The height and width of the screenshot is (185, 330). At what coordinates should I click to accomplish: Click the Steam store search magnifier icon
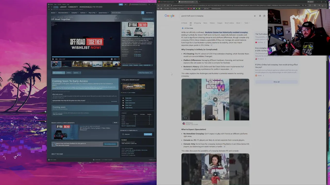tap(143, 13)
